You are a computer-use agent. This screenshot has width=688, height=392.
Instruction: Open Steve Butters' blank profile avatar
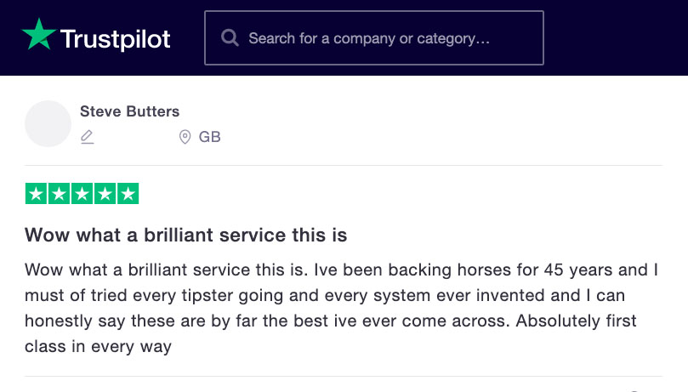click(48, 123)
